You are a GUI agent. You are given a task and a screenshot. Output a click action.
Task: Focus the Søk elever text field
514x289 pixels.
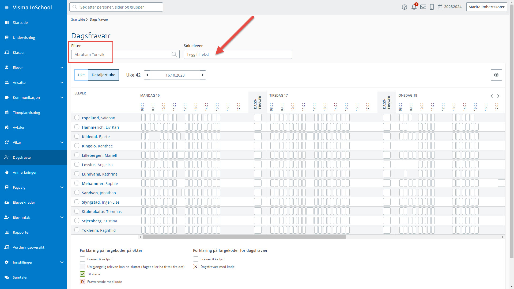click(238, 54)
